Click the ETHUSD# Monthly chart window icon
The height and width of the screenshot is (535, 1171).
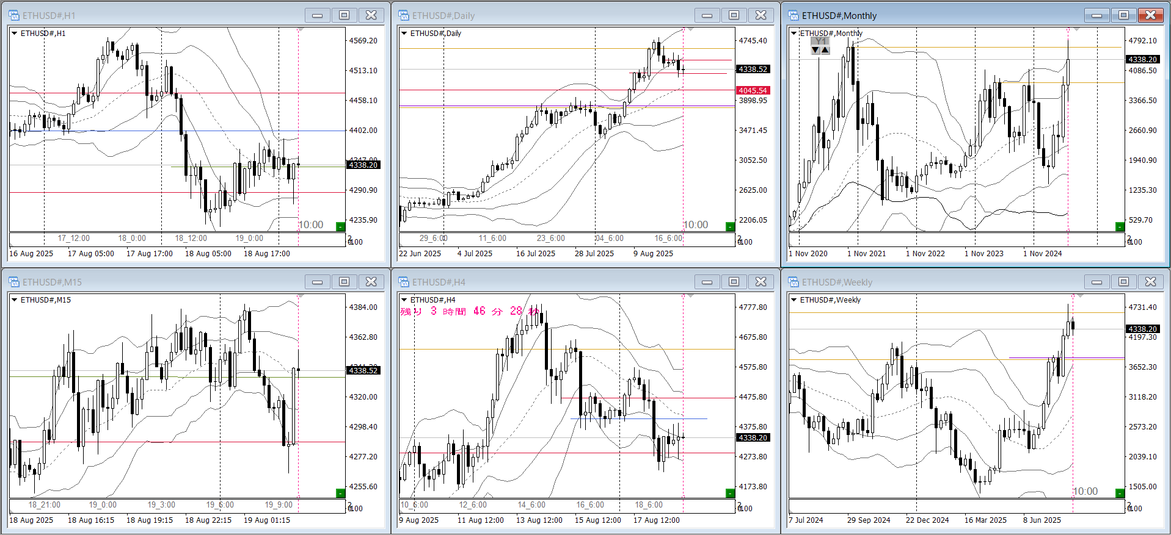click(x=793, y=15)
